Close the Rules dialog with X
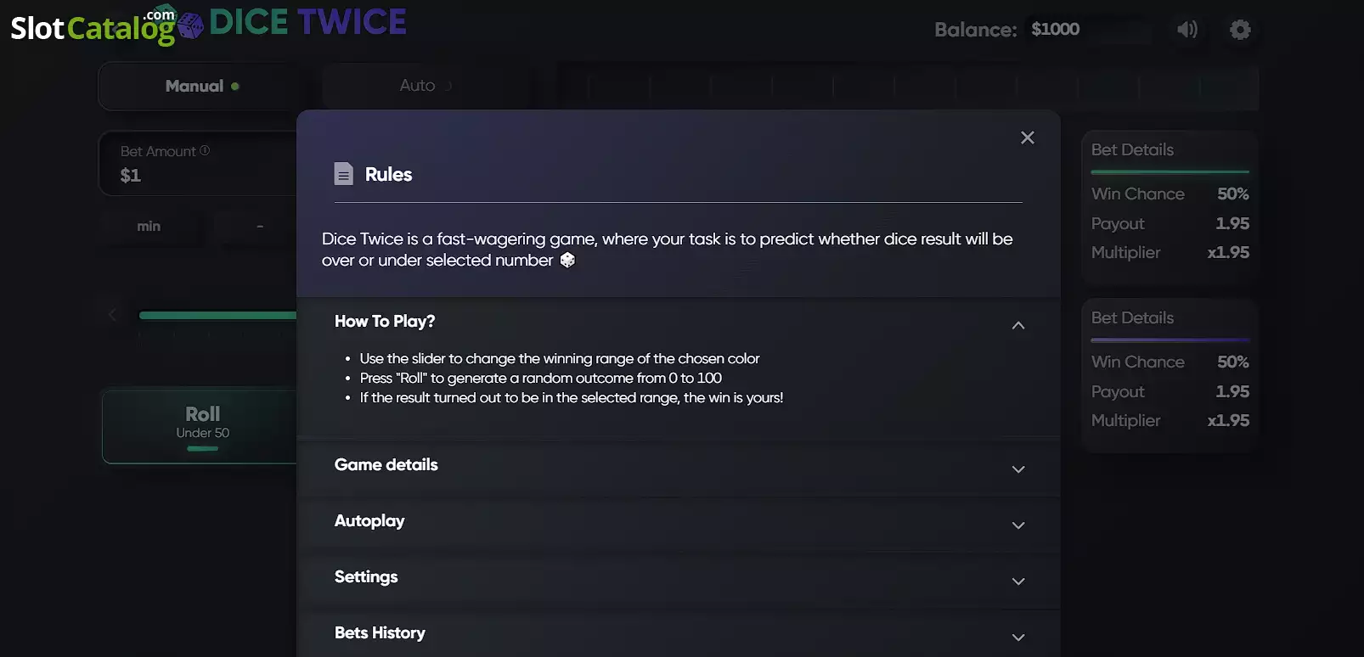 (x=1028, y=138)
